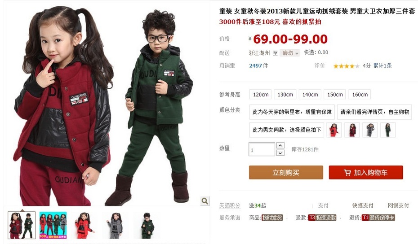Choose the 140cm height option
This screenshot has height=244, width=418.
tap(310, 95)
